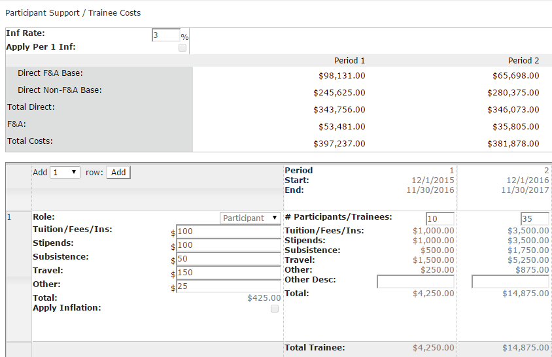Open the Add row count dropdown
552x357 pixels.
pos(65,173)
